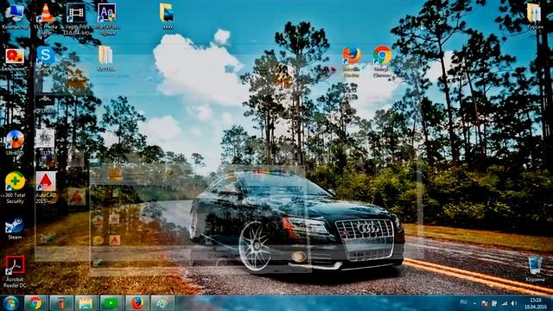This screenshot has height=311, width=553.
Task: Open 360 Total Security shortcut
Action: (x=15, y=187)
